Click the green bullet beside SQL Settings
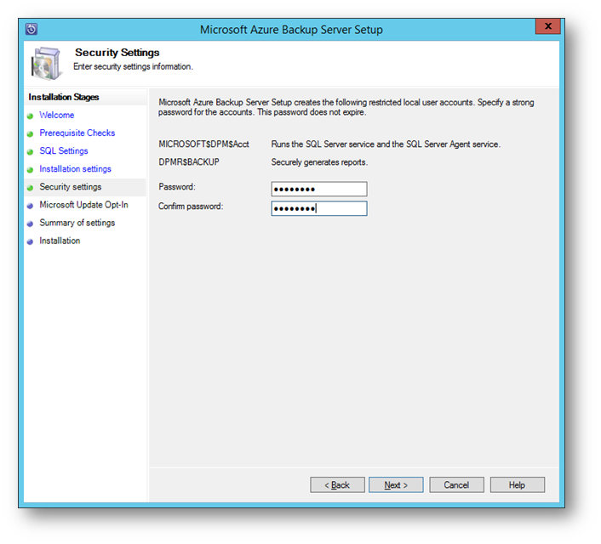The height and width of the screenshot is (544, 601). (x=31, y=152)
